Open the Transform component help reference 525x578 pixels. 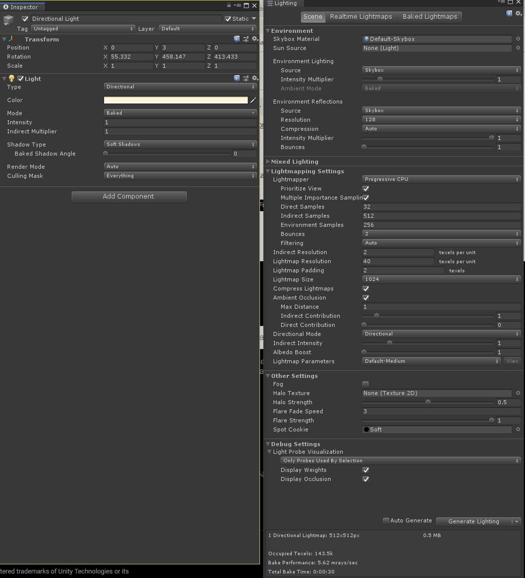point(237,39)
